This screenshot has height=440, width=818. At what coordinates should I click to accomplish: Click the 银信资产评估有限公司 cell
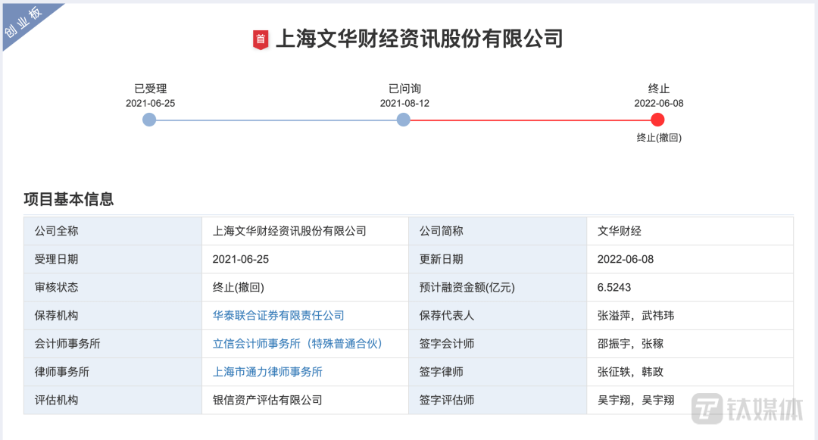267,400
